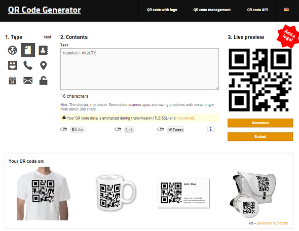Choose the phone call type icon
Viewport: 299px width, 231px height.
[28, 65]
